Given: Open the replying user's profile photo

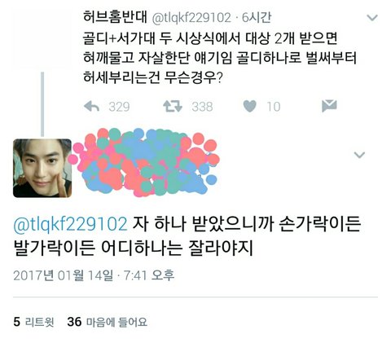Looking at the screenshot, I should 42,168.
